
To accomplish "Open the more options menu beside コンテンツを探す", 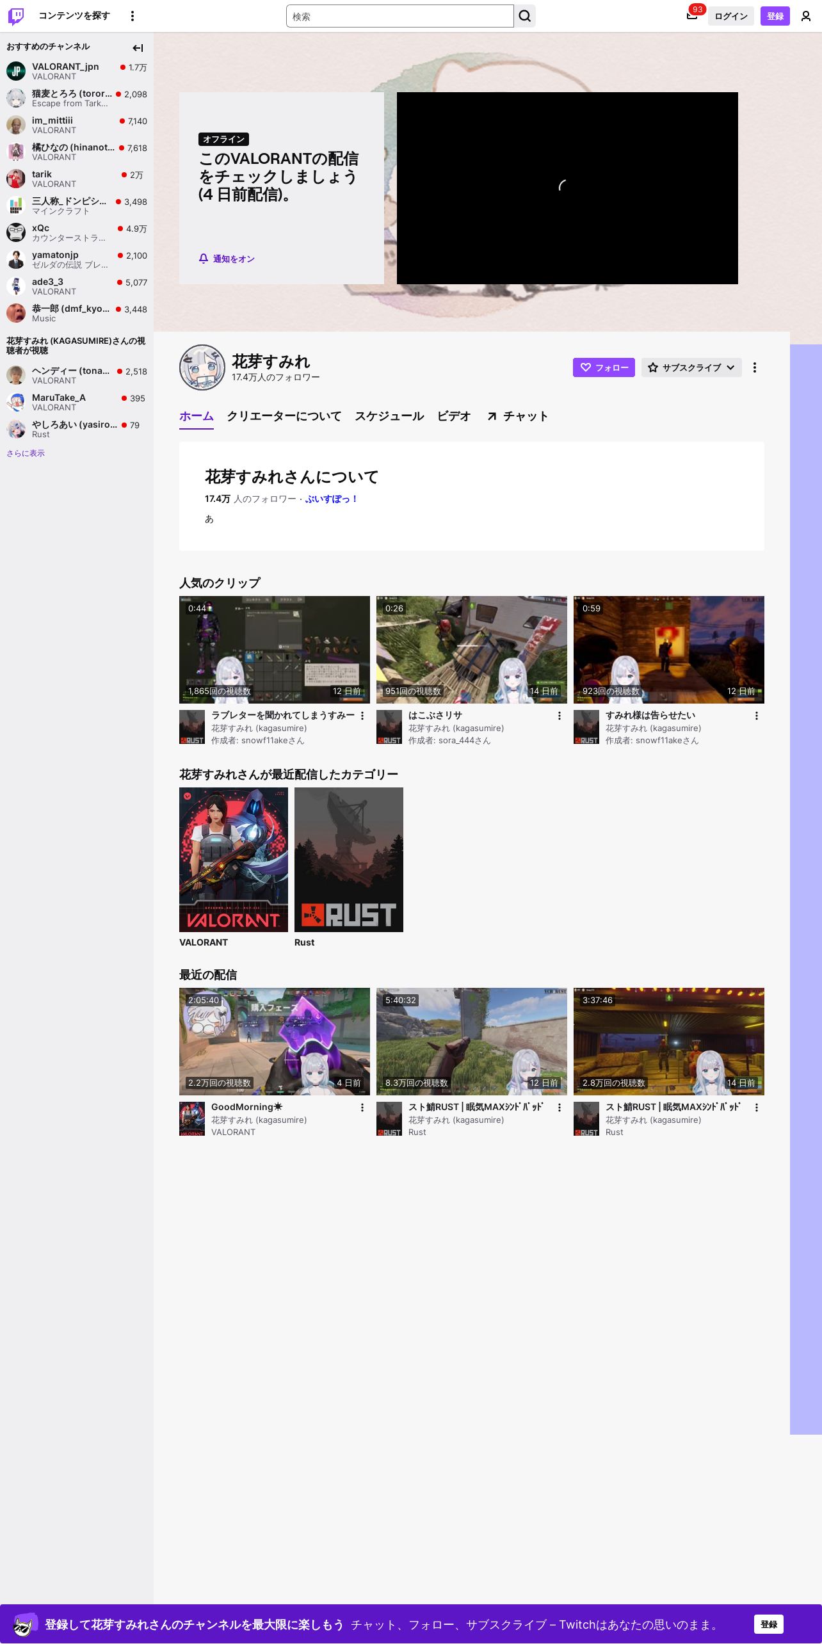I will point(133,16).
